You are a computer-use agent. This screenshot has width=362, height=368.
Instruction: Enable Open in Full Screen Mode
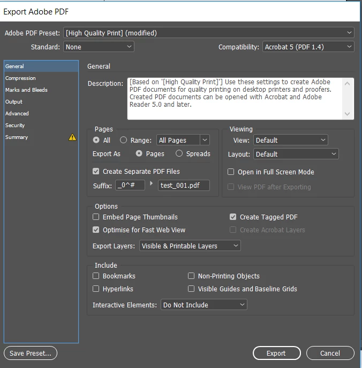tap(231, 172)
